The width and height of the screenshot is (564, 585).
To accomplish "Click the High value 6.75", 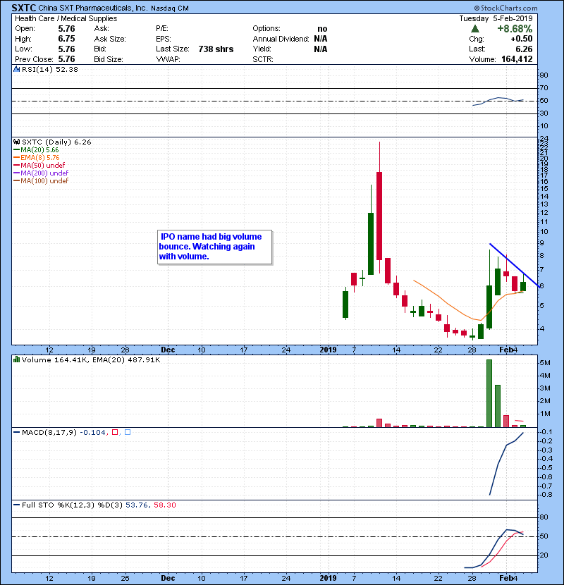I will point(66,39).
